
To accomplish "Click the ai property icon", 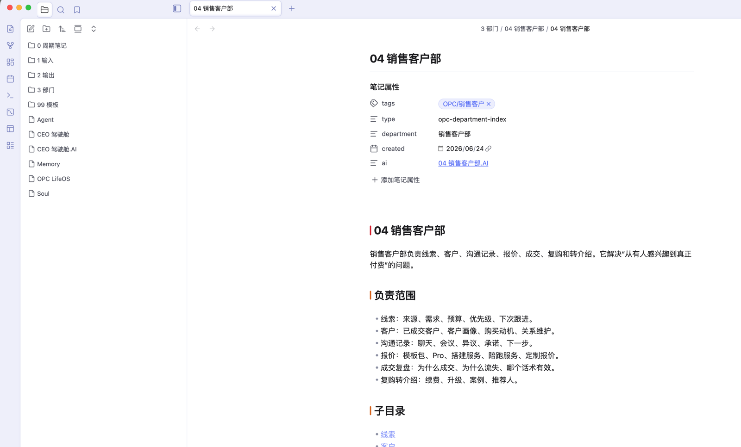I will [374, 163].
